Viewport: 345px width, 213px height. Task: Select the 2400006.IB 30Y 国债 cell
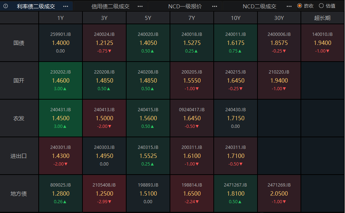click(279, 43)
